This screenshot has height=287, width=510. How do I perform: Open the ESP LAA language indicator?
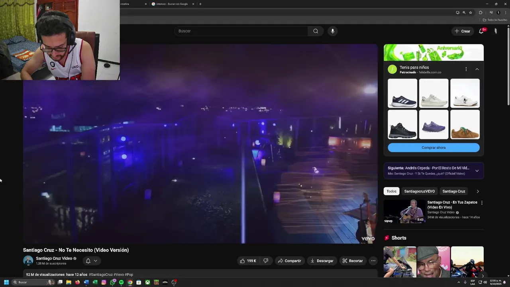tap(473, 282)
